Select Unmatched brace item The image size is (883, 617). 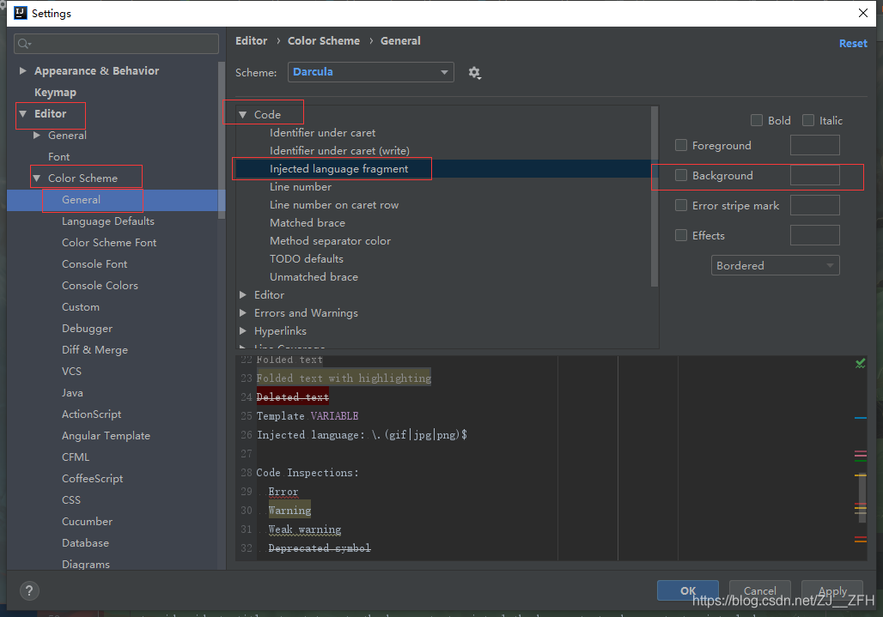(x=314, y=276)
